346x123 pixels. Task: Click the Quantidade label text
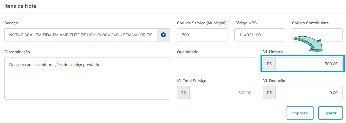tap(187, 52)
